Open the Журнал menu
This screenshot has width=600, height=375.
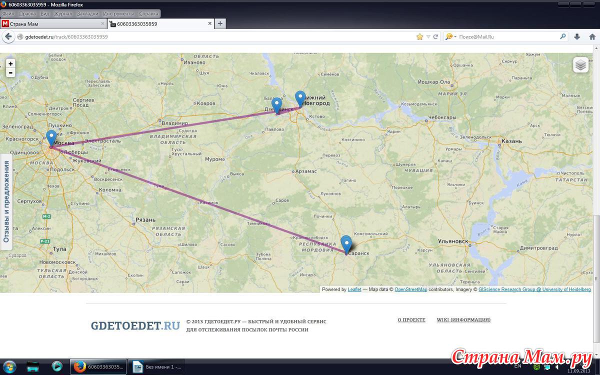pyautogui.click(x=62, y=13)
